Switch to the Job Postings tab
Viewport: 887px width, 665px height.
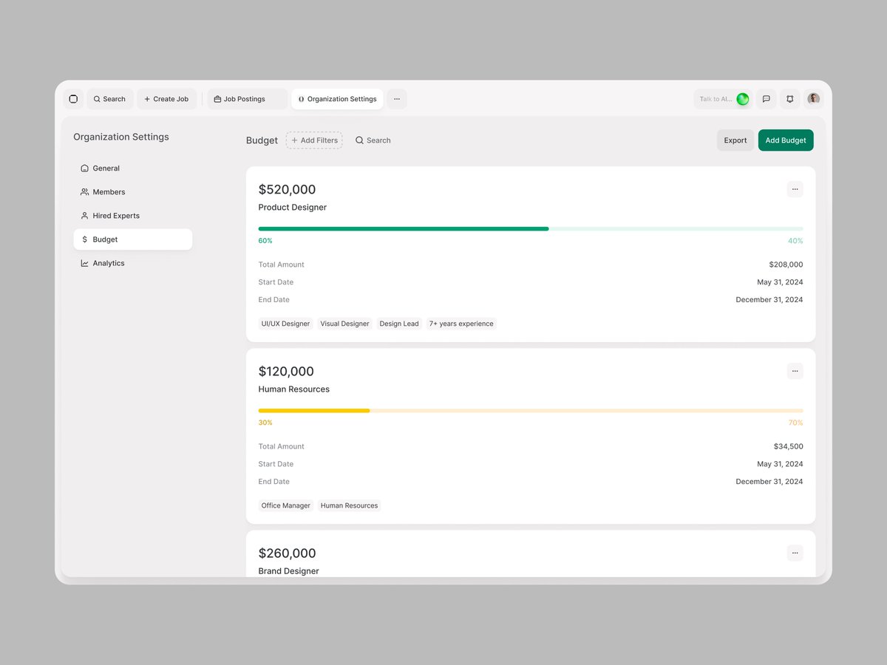click(247, 99)
